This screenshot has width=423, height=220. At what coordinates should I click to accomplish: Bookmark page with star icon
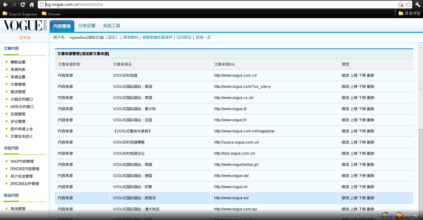408,5
